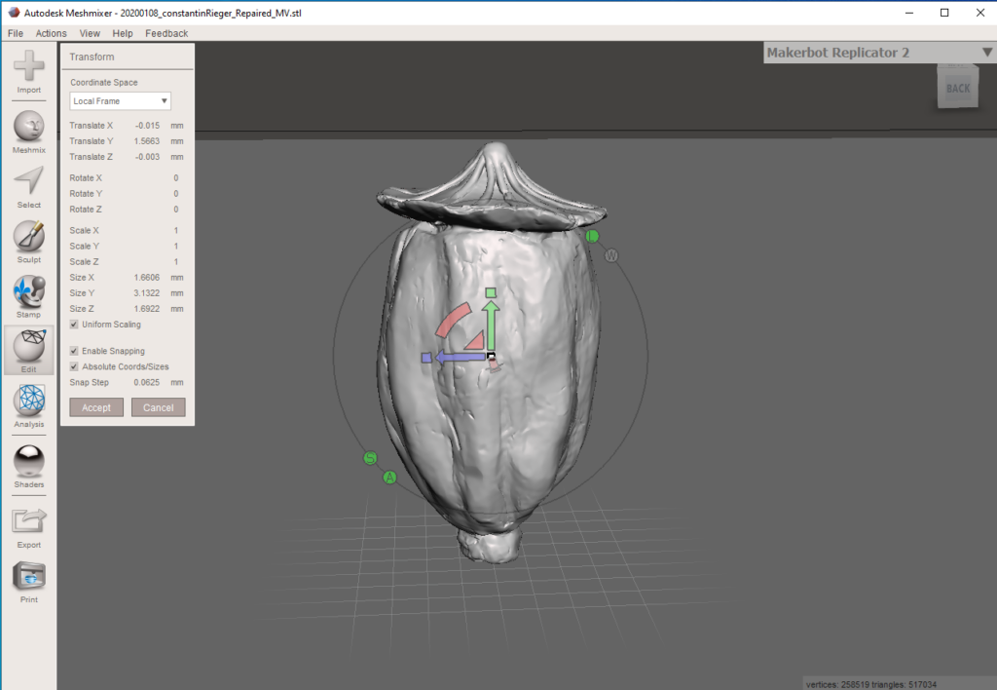
Task: Expand the Local Frame coordinate space dropdown
Action: pyautogui.click(x=120, y=100)
